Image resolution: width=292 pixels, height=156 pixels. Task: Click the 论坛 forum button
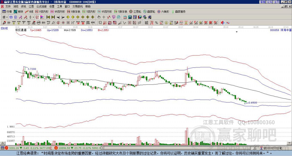[x=270, y=2]
